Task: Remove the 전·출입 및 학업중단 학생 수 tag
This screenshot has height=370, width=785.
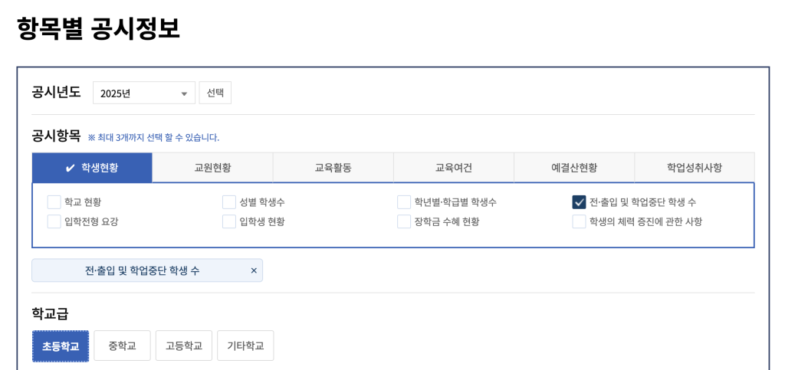Action: (x=254, y=270)
